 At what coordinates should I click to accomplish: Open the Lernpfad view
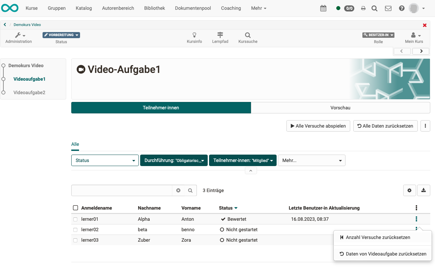220,37
